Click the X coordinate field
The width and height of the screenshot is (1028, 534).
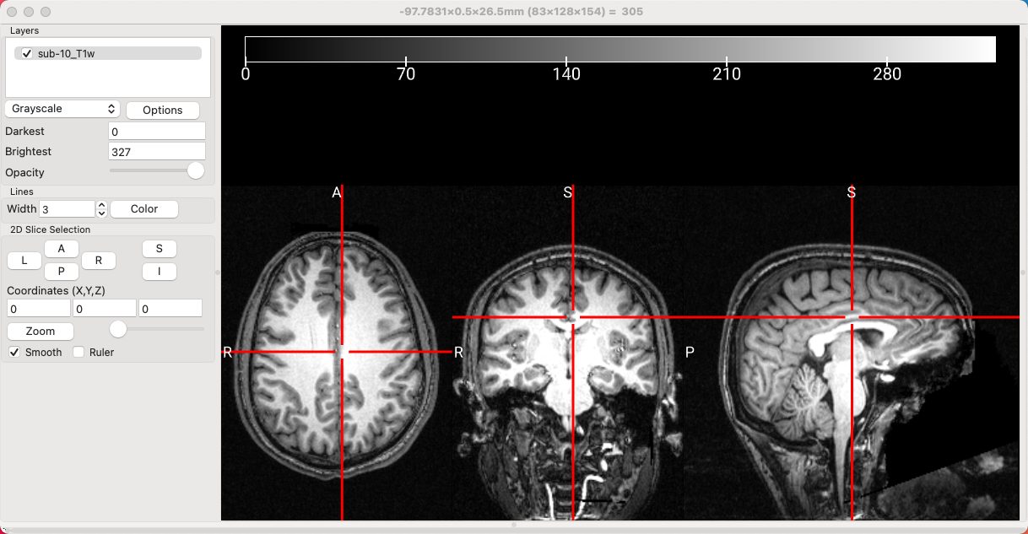(39, 309)
